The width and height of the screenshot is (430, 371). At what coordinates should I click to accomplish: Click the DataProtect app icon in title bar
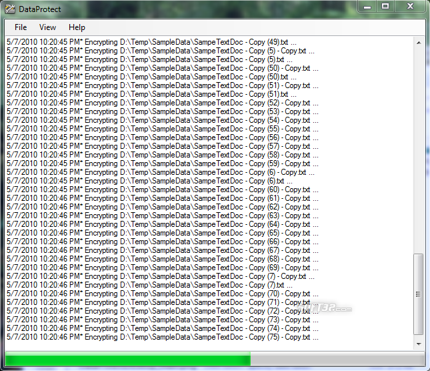tap(10, 9)
